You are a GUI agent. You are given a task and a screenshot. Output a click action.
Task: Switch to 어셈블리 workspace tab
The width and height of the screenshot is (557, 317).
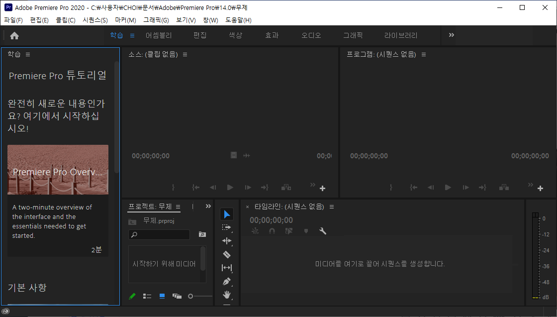point(159,35)
